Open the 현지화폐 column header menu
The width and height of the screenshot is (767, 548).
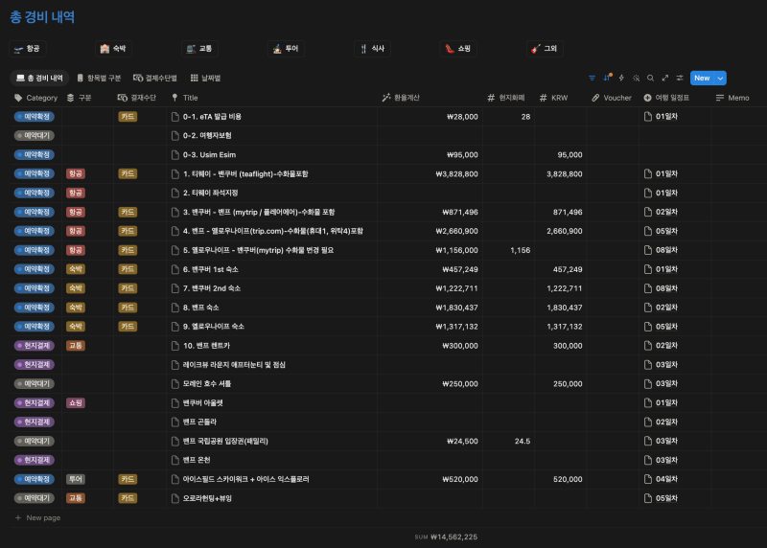(506, 98)
